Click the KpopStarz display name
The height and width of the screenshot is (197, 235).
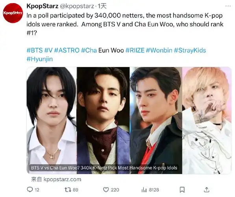(x=43, y=6)
